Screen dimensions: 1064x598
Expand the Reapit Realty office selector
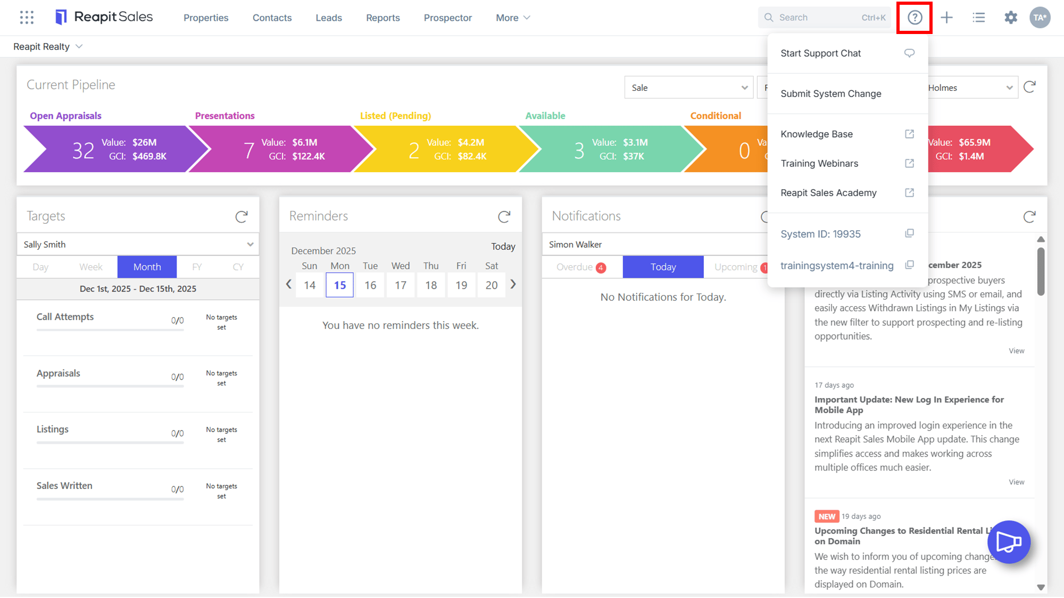click(x=48, y=47)
